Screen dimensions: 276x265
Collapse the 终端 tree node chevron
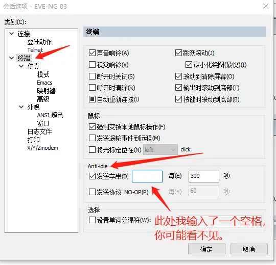point(11,58)
